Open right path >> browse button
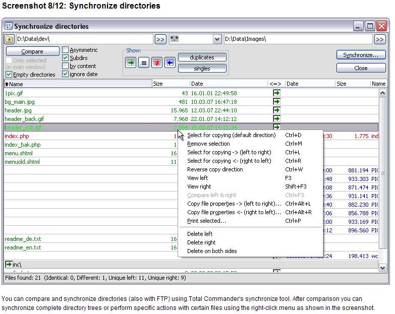Screen dimensions: 395x314 click(x=380, y=39)
